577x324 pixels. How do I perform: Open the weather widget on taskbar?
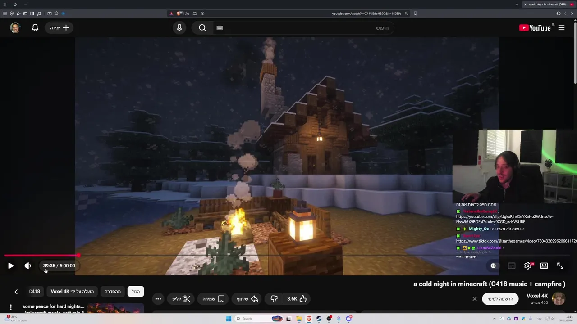click(x=14, y=319)
